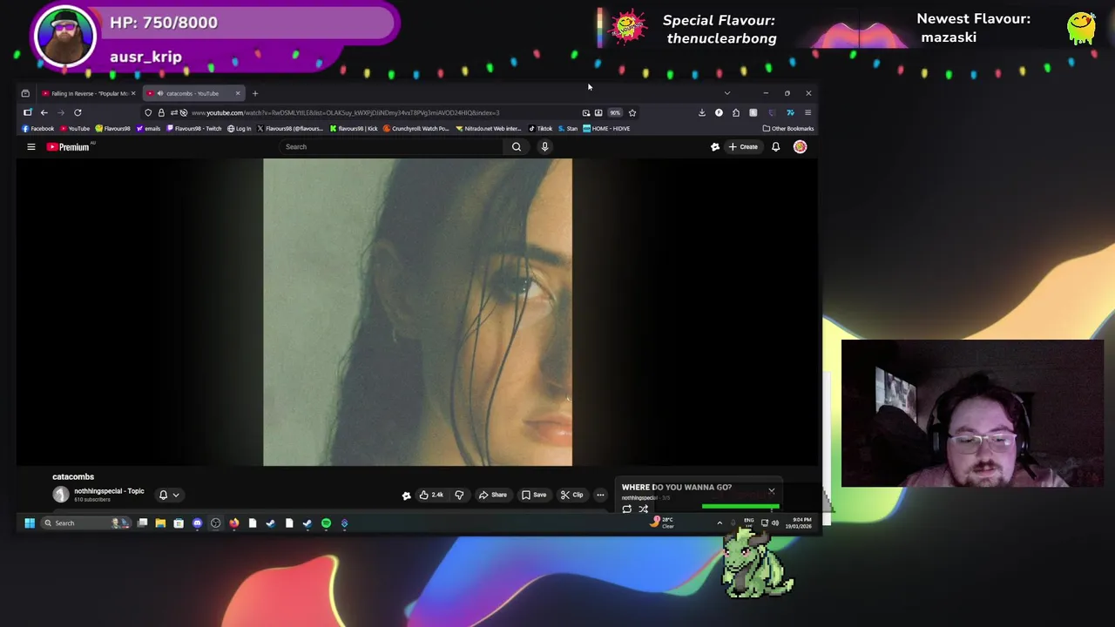Screen dimensions: 1115x627
Task: Open the Clip tool for this video
Action: pos(572,496)
